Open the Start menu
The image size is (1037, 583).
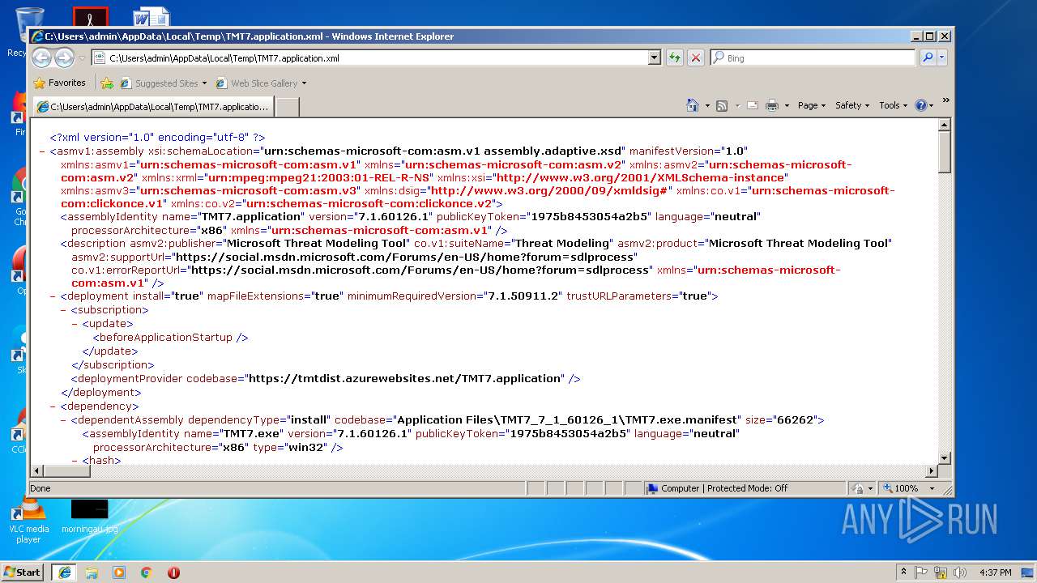22,572
